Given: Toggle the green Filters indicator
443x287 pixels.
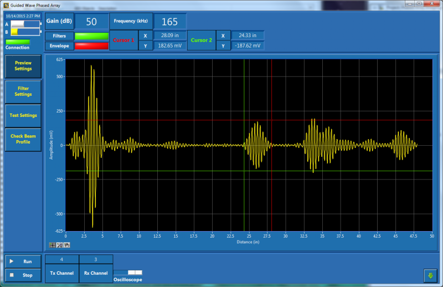Looking at the screenshot, I should [91, 36].
